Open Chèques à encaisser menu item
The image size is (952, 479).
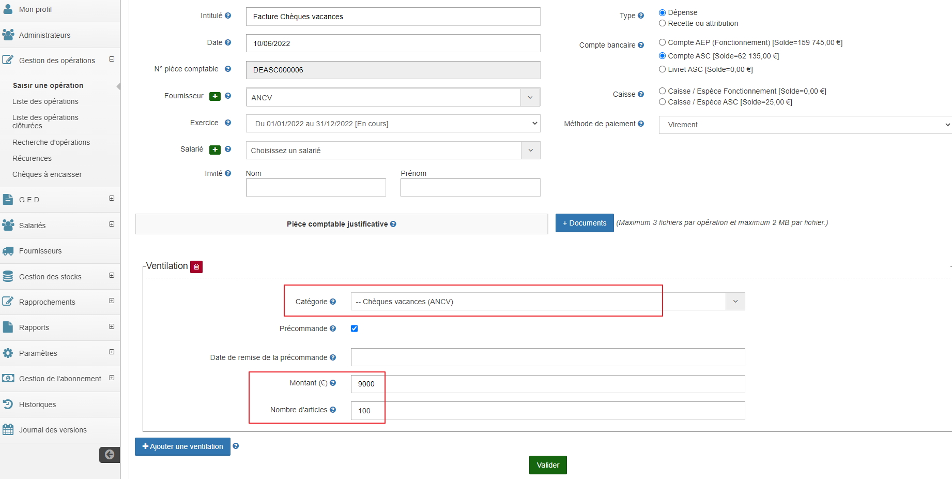click(47, 174)
